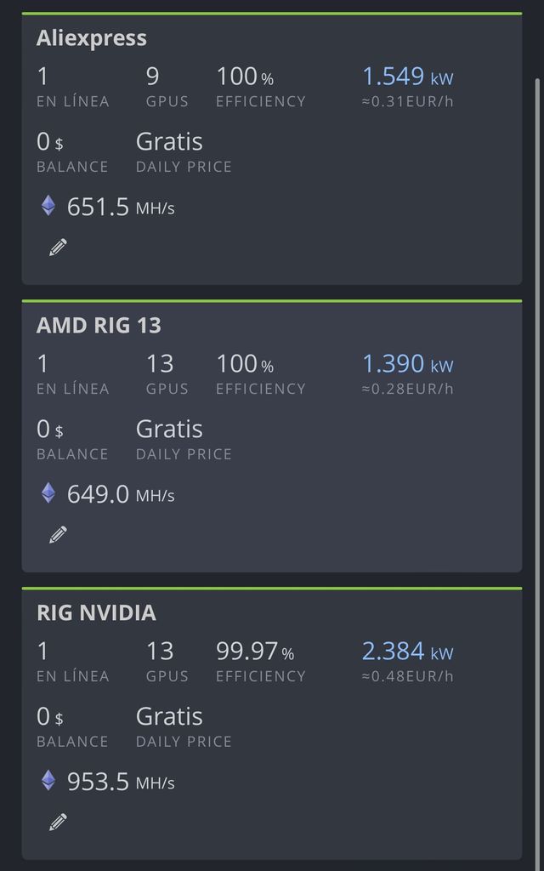Click the pencil edit icon under RIG NVIDIA
The height and width of the screenshot is (871, 544).
coord(58,823)
